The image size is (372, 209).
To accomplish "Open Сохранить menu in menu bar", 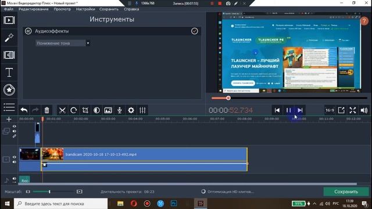I will [x=109, y=9].
